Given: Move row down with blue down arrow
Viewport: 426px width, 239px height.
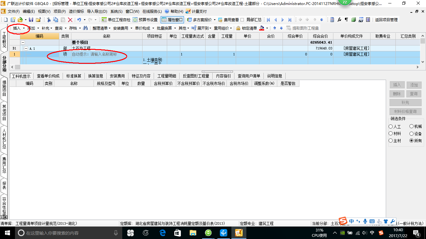Looking at the screenshot, I should click(281, 28).
